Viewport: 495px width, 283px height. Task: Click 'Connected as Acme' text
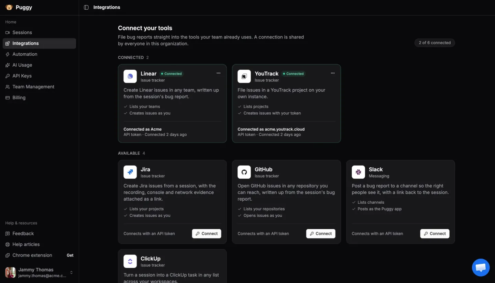pos(143,129)
